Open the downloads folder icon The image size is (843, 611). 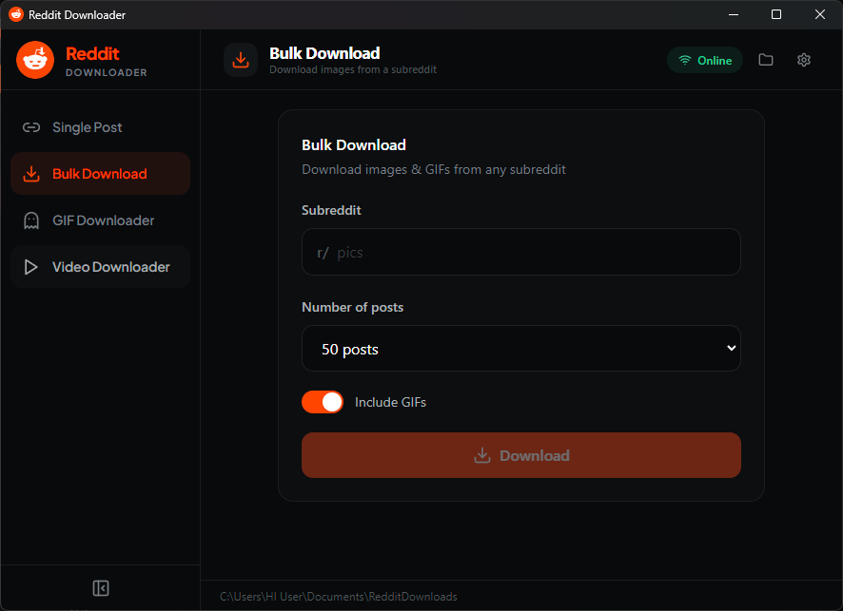[x=766, y=60]
